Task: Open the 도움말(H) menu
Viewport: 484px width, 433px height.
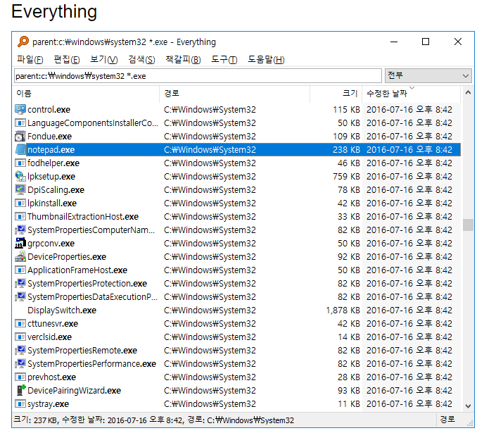Action: tap(266, 59)
